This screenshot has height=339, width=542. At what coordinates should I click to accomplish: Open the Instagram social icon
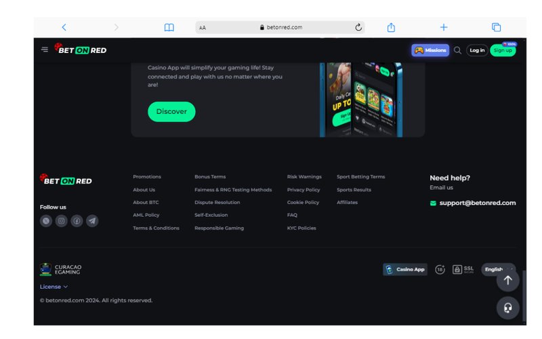tap(61, 220)
